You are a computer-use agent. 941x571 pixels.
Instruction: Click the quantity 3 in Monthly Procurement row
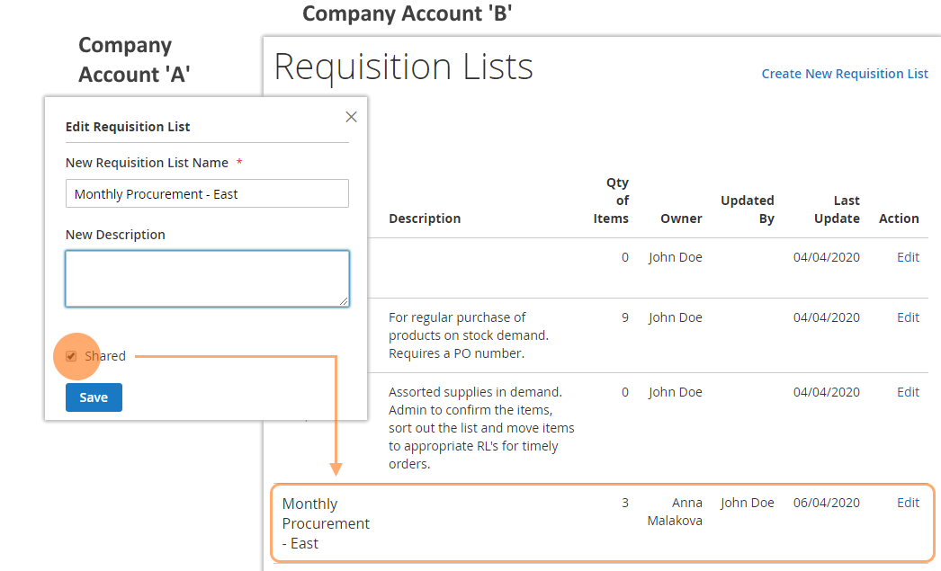[624, 503]
